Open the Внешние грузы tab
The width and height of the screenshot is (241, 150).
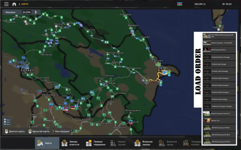[x=168, y=143]
